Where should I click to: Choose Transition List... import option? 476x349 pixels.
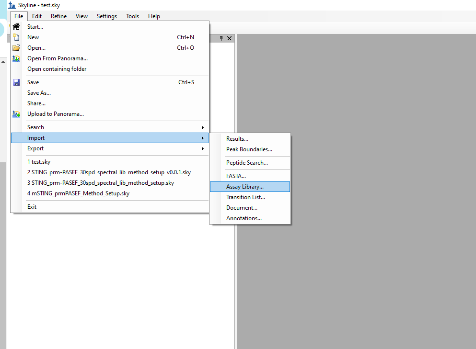click(x=245, y=197)
